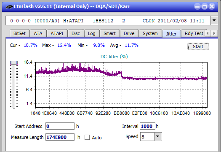
Task: Expand the Speed dropdown arrow
Action: point(158,136)
